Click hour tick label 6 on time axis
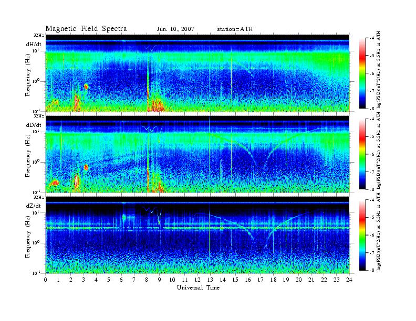 121,280
